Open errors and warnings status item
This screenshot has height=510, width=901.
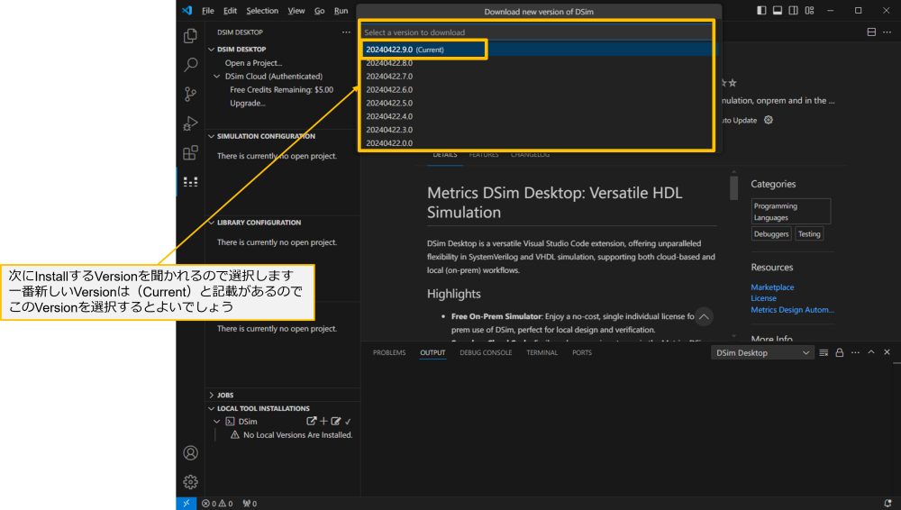[217, 503]
